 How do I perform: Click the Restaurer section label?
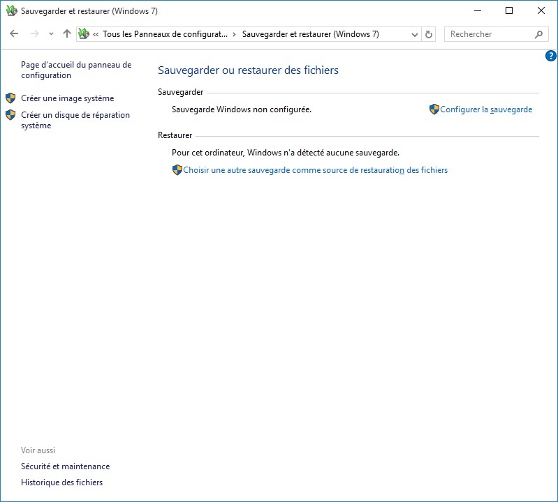175,135
